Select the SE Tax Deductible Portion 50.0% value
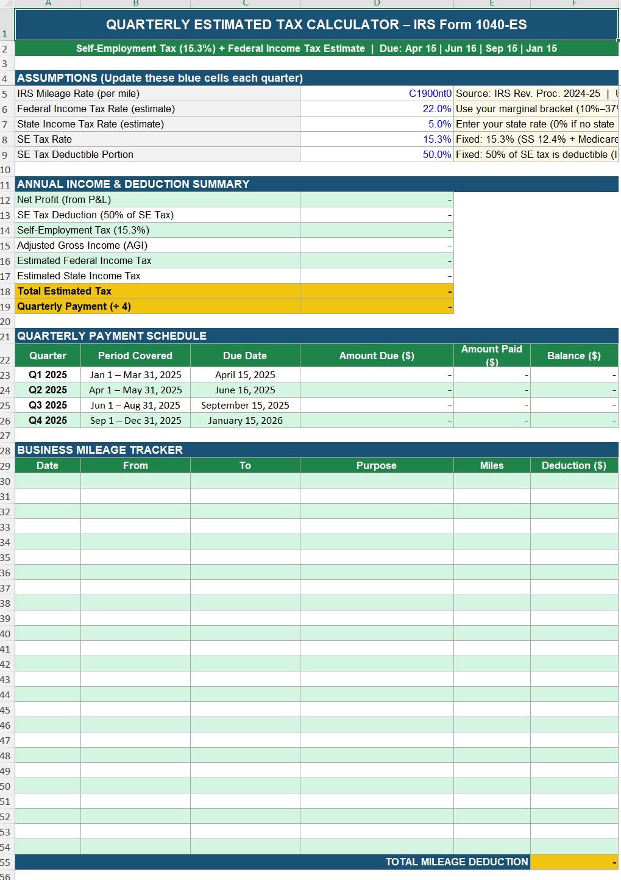This screenshot has width=621, height=880. click(377, 154)
